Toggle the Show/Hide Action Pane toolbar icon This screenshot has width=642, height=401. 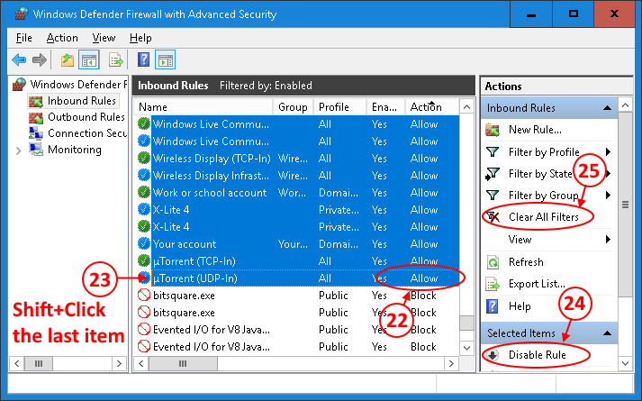click(166, 60)
